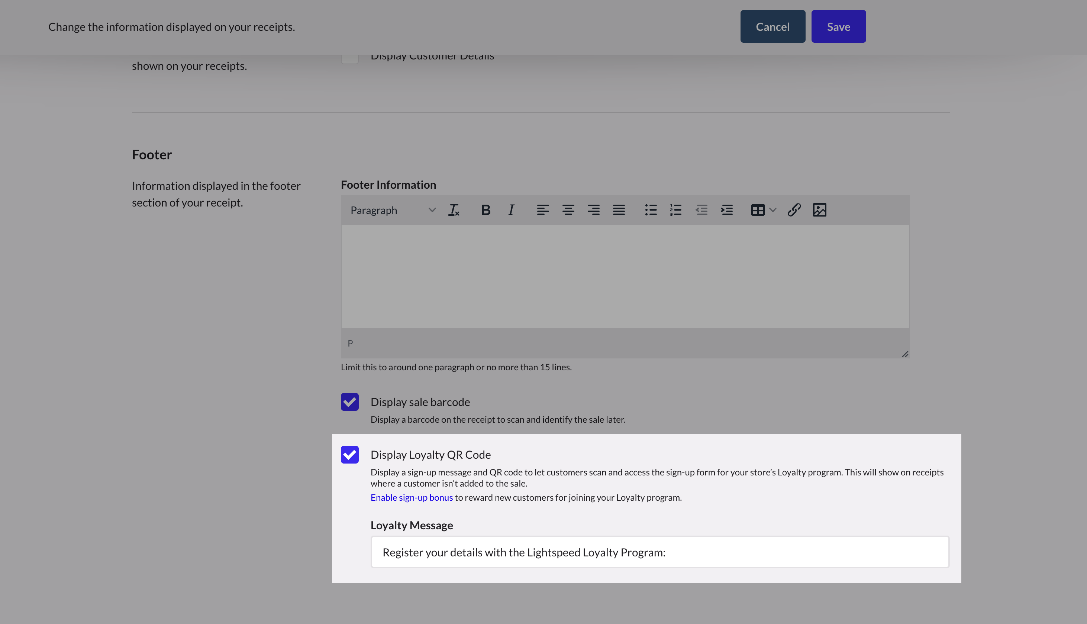Insert a bulleted list
1087x624 pixels.
[651, 210]
